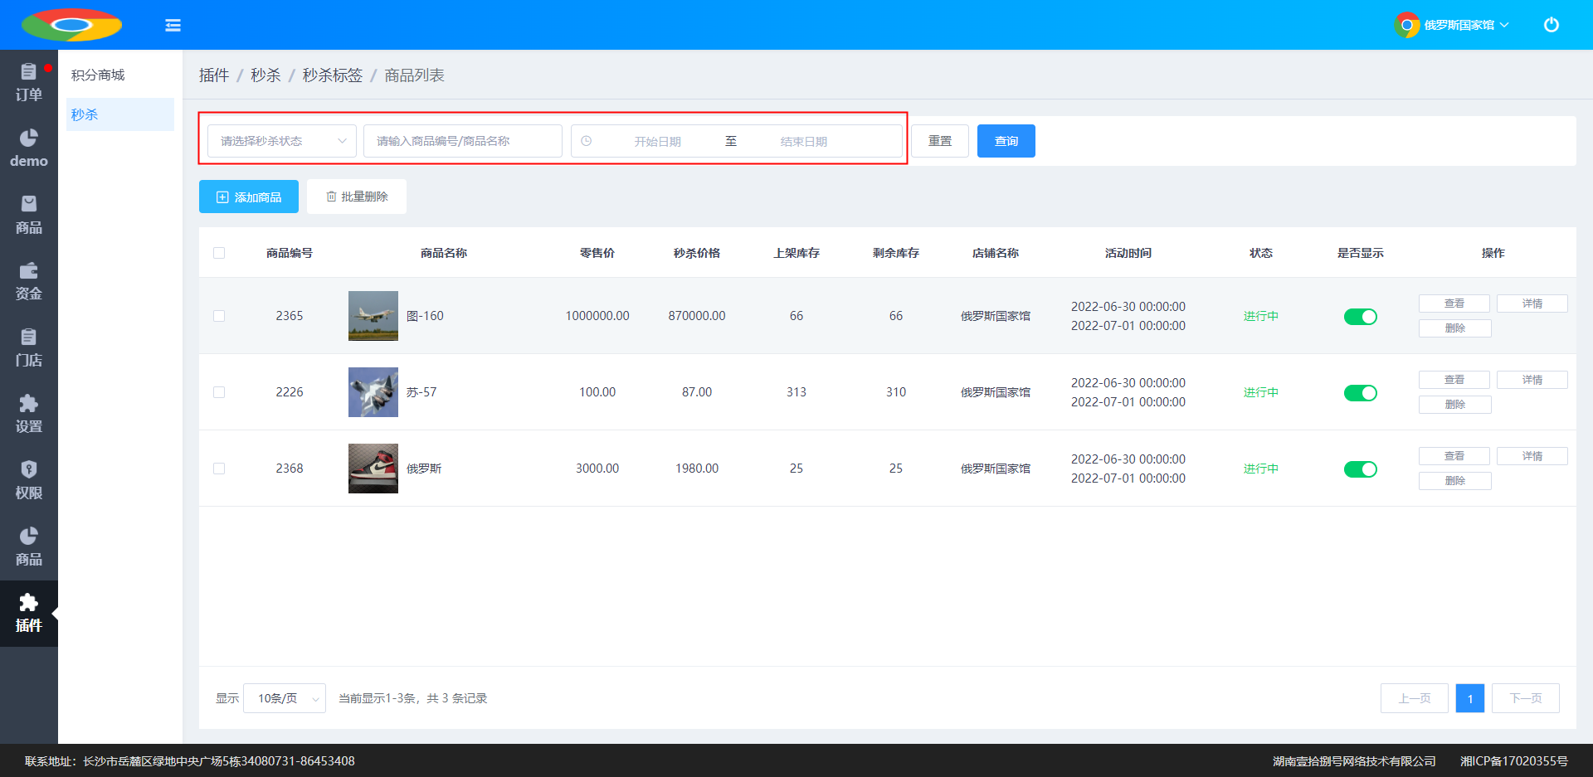Click the 870000.00 flash-sale price cell
The height and width of the screenshot is (777, 1593).
coord(697,316)
